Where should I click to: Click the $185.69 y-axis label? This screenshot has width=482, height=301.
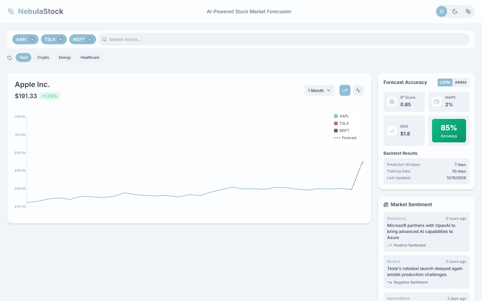(20, 189)
